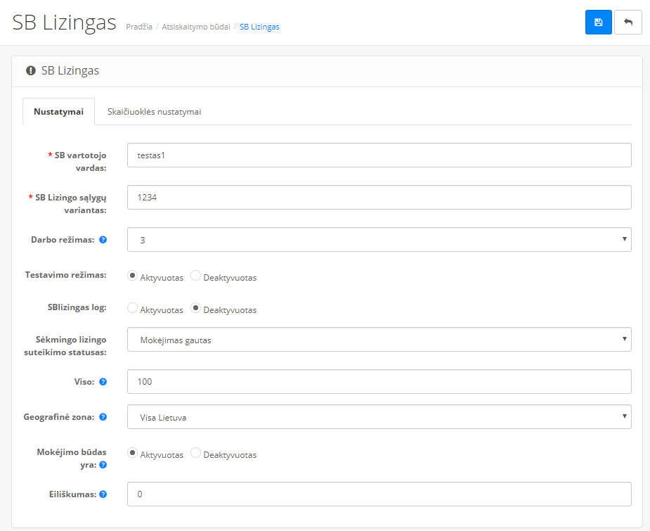This screenshot has height=531, width=650.
Task: Open help tooltip icon next to Darbo režimas
Action: point(103,239)
